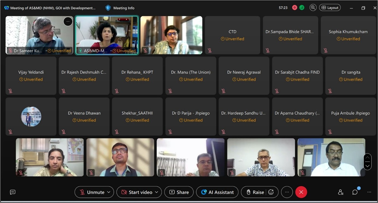This screenshot has height=203, width=378.
Task: Click the zoom magnifier icon in title bar
Action: pyautogui.click(x=313, y=8)
